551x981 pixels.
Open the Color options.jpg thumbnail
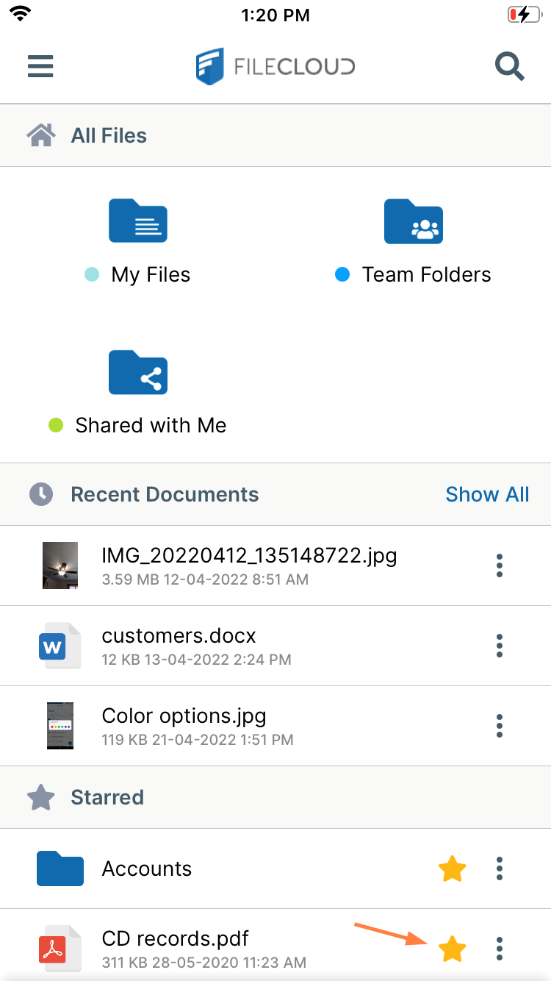coord(60,726)
